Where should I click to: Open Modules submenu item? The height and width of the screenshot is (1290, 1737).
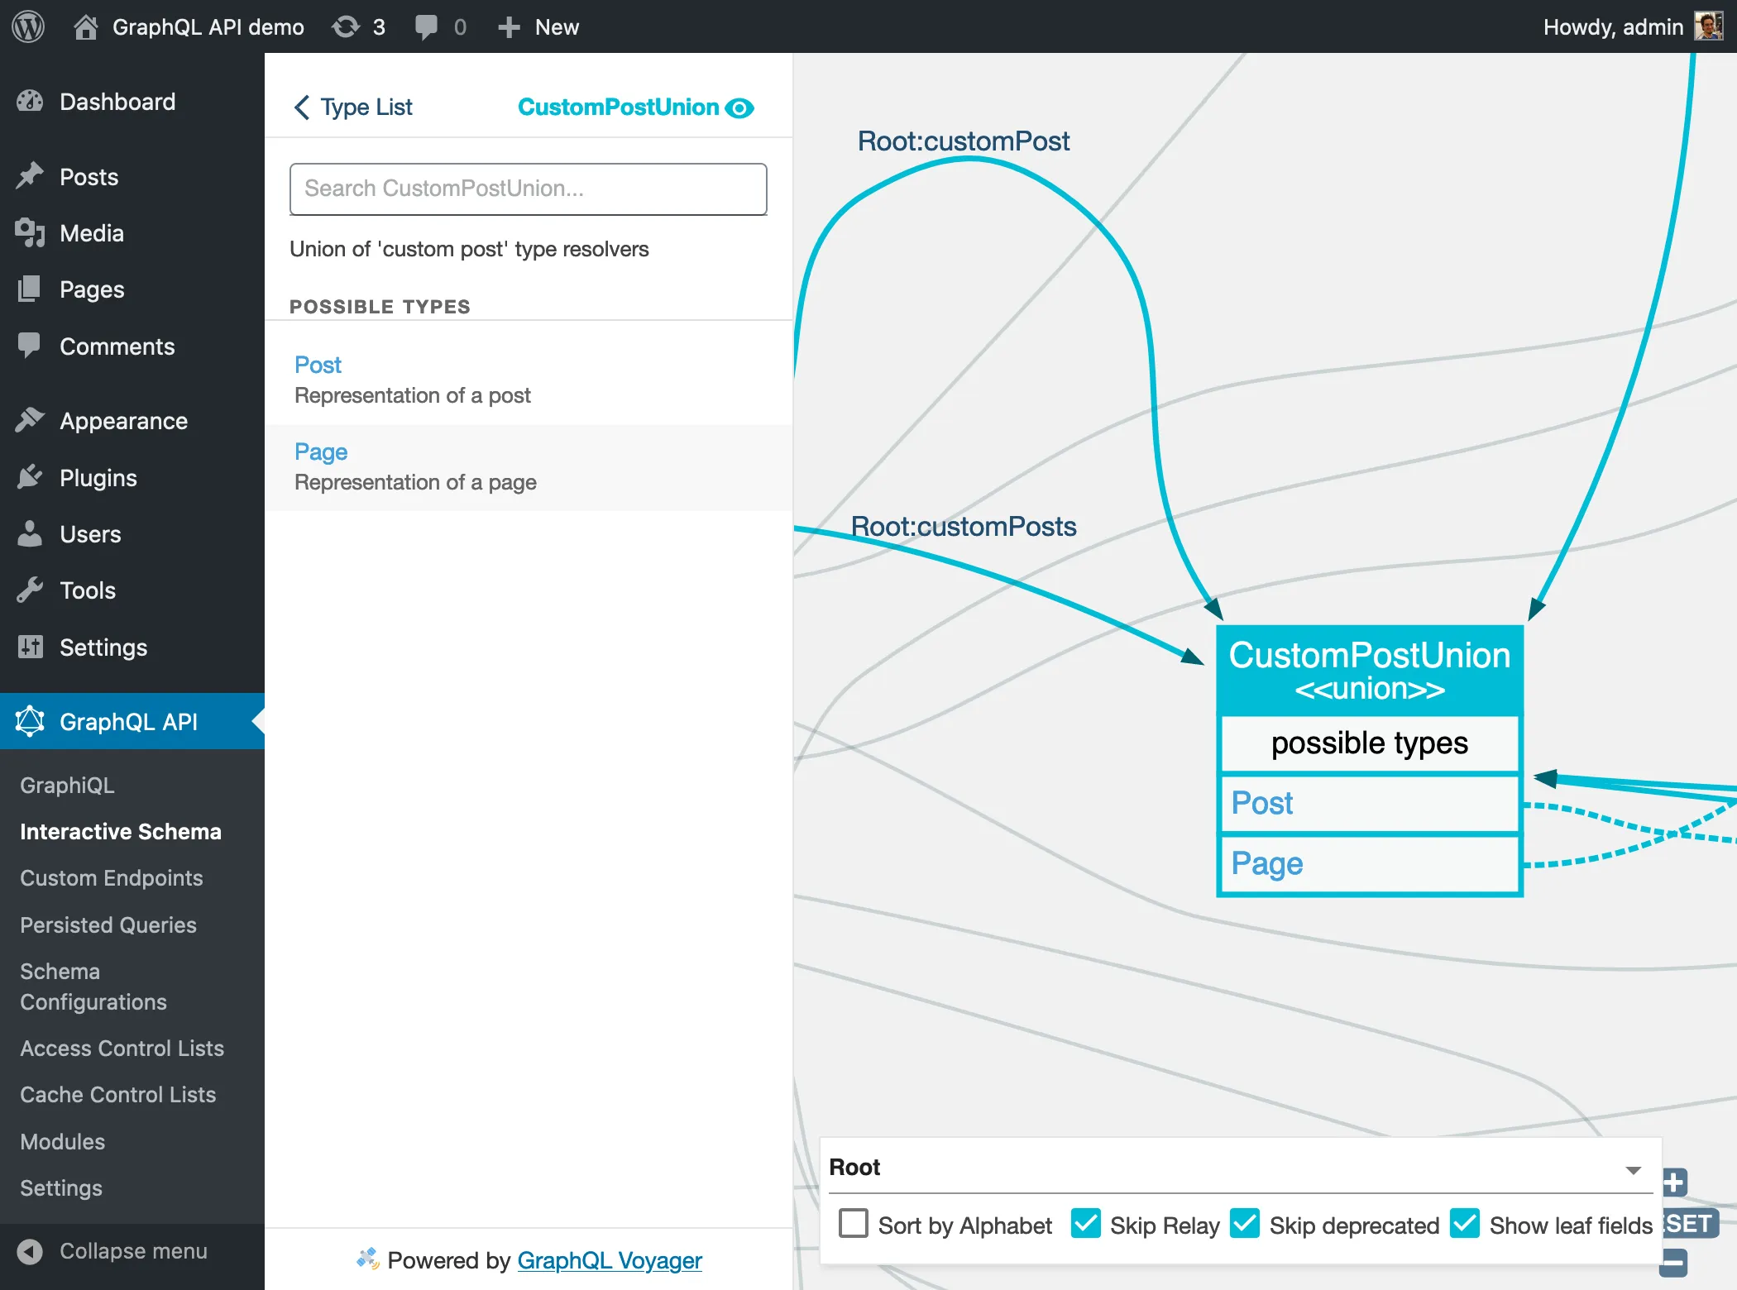63,1141
